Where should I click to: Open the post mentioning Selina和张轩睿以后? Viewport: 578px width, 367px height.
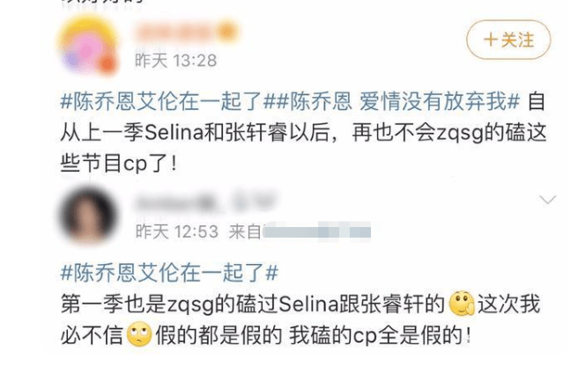(303, 133)
